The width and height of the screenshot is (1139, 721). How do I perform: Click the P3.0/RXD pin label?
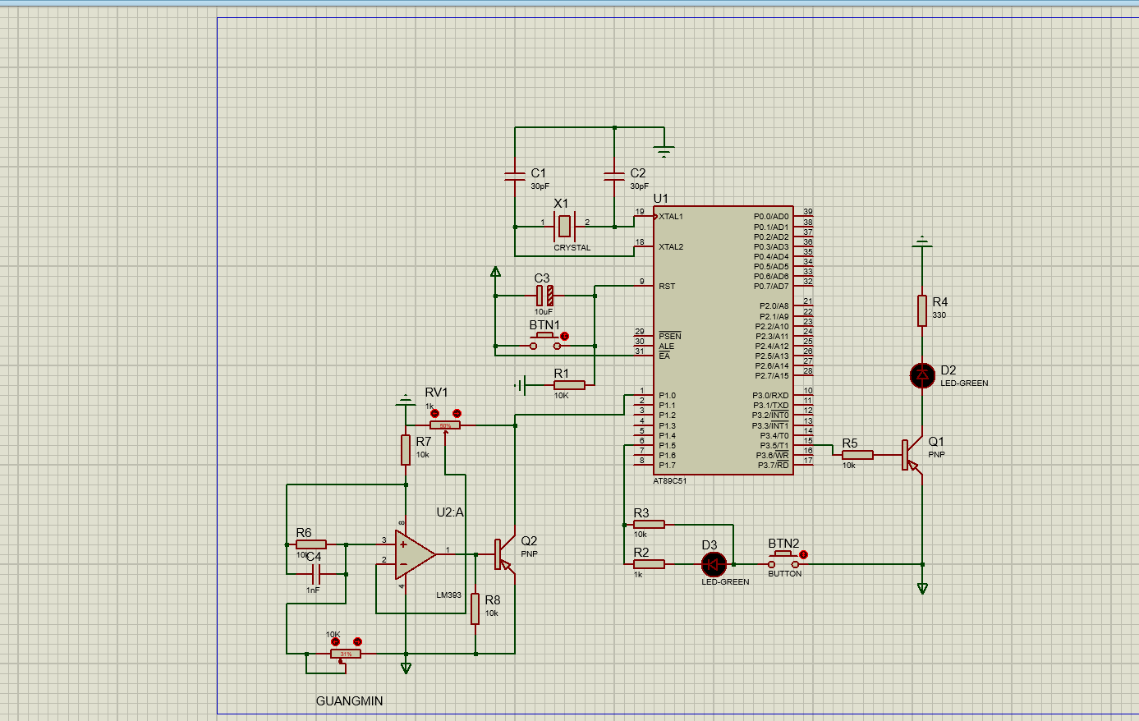pyautogui.click(x=770, y=396)
